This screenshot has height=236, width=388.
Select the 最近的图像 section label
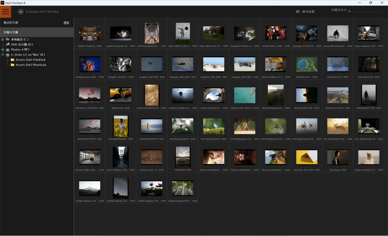point(11,22)
